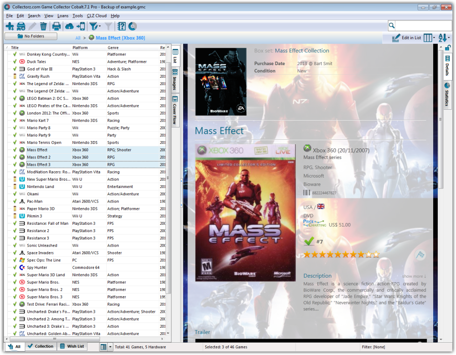This screenshot has height=355, width=456.
Task: Click the export to mobile device icon
Action: 81,26
